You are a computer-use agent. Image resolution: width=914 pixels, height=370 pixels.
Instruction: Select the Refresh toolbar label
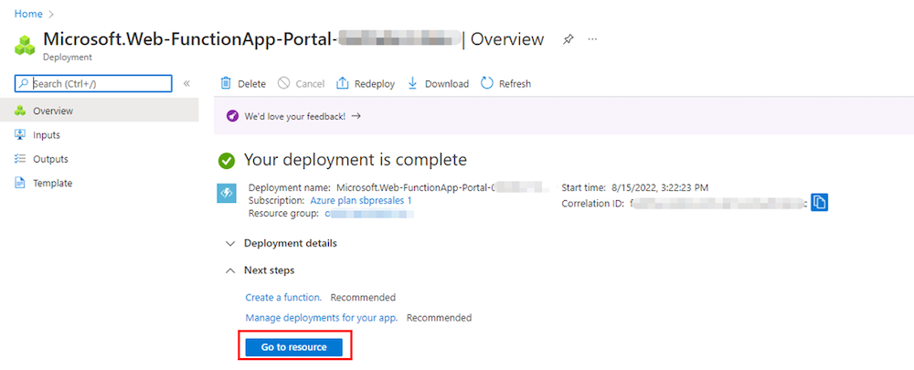click(515, 84)
